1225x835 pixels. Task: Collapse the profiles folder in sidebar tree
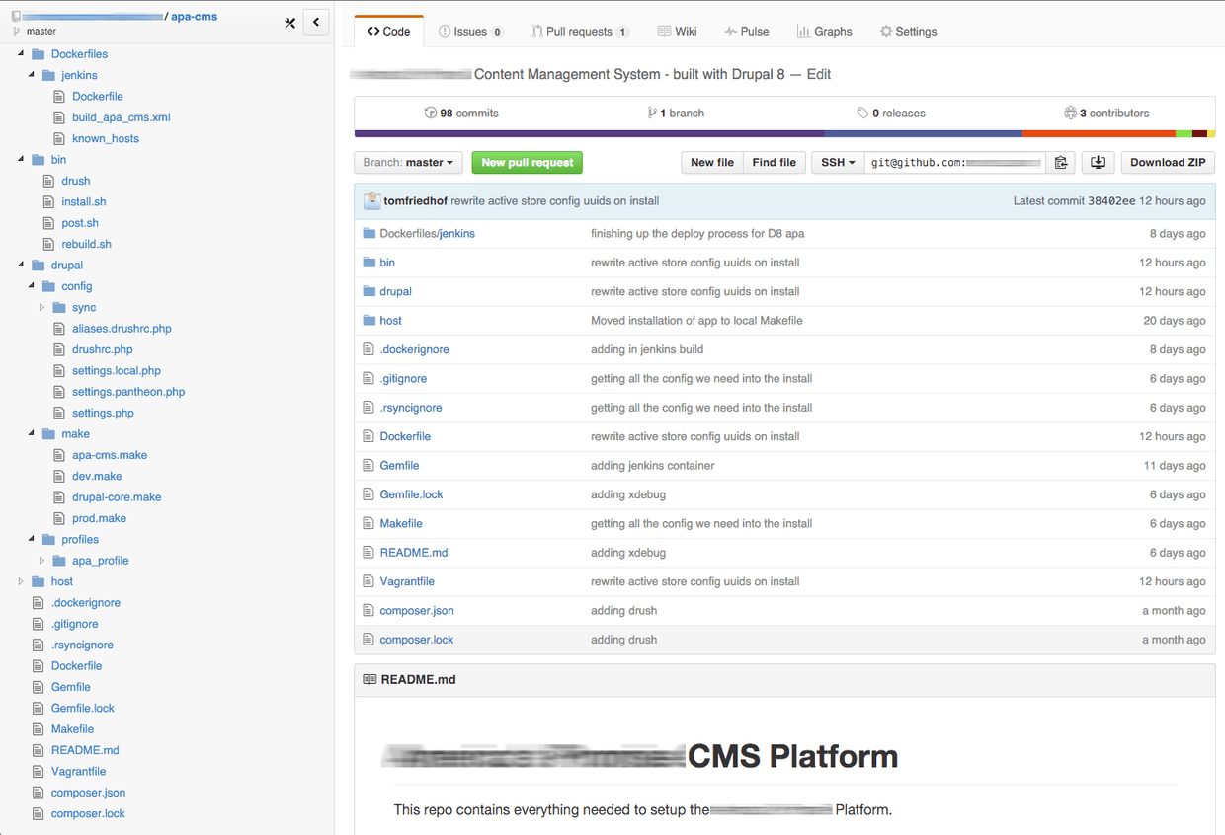(32, 540)
